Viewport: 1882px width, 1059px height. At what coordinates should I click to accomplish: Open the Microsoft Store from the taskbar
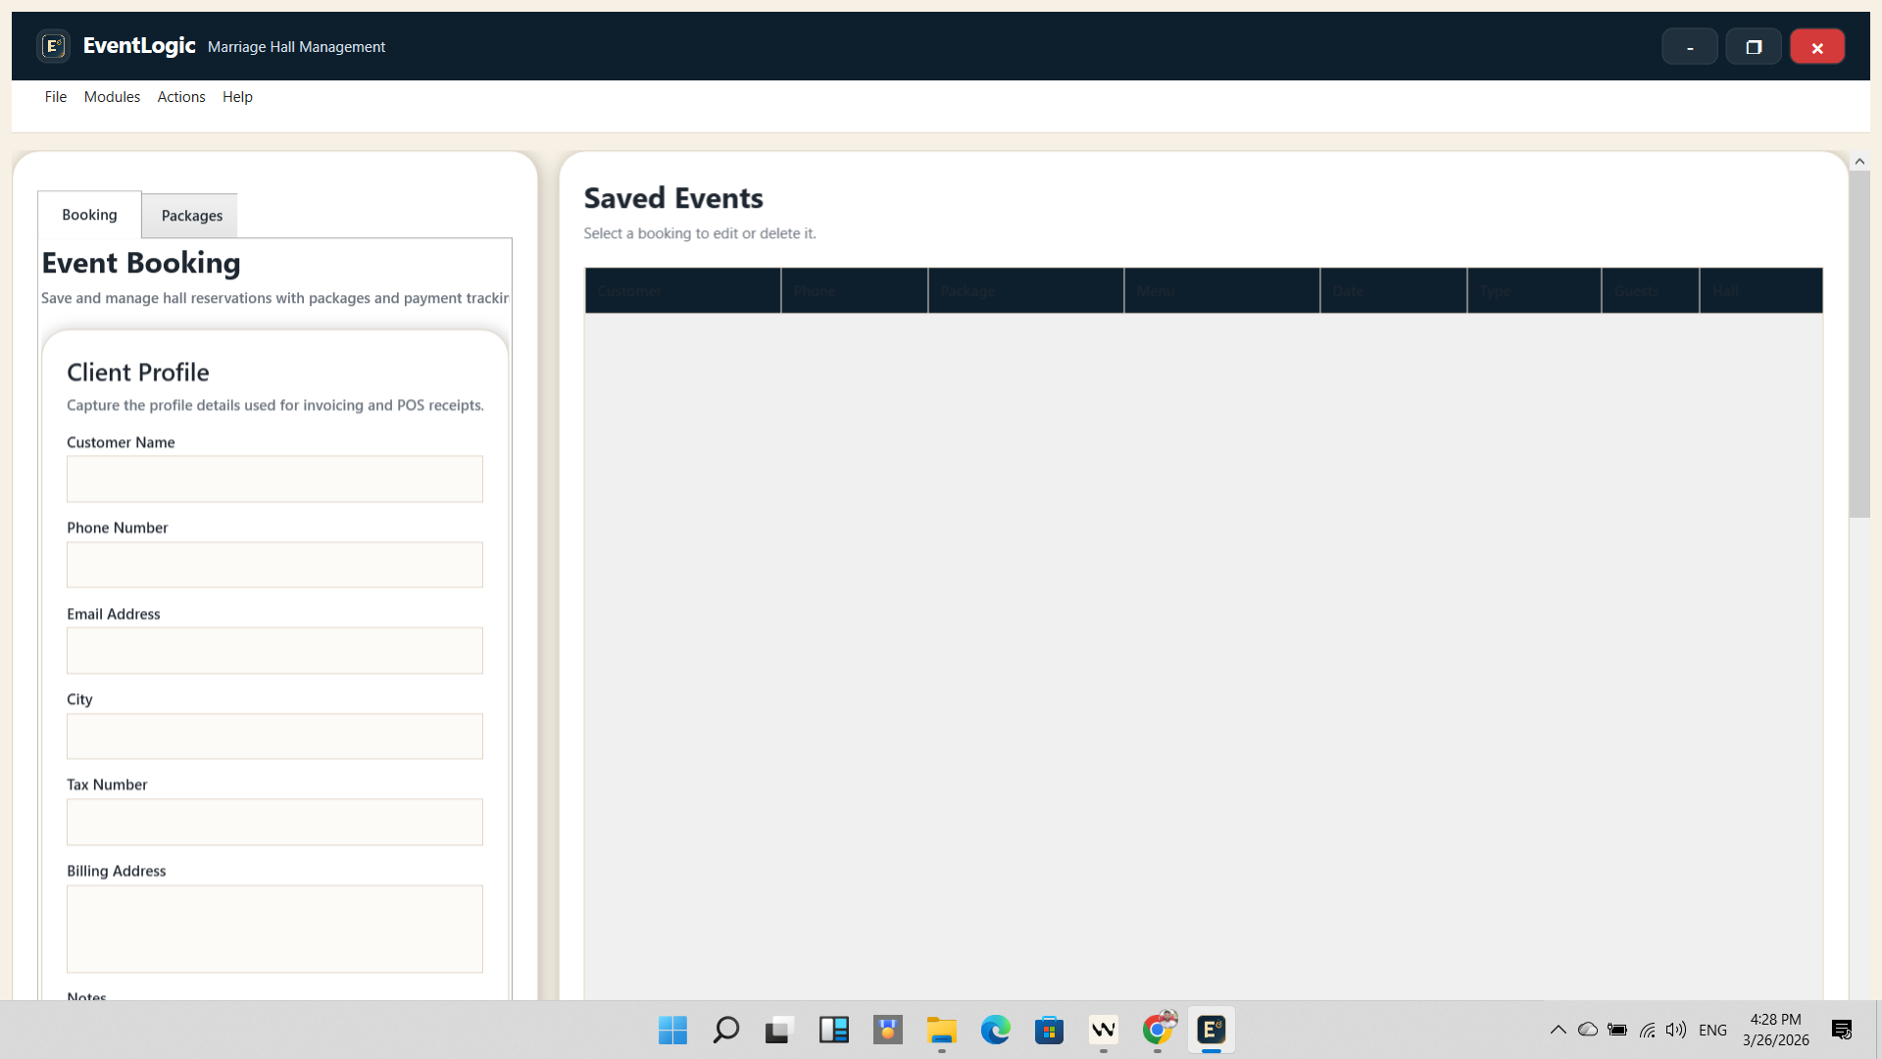(x=1049, y=1030)
